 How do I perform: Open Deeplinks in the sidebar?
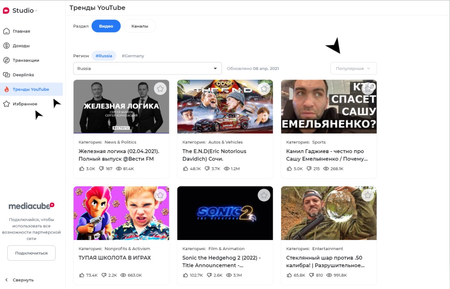pyautogui.click(x=23, y=75)
